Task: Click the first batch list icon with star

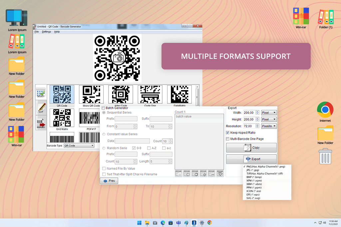Action: (178, 173)
